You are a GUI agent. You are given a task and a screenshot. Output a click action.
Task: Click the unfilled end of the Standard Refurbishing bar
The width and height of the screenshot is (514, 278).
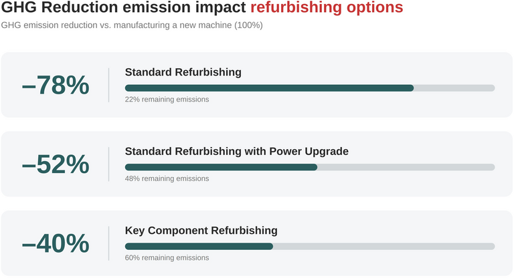454,88
